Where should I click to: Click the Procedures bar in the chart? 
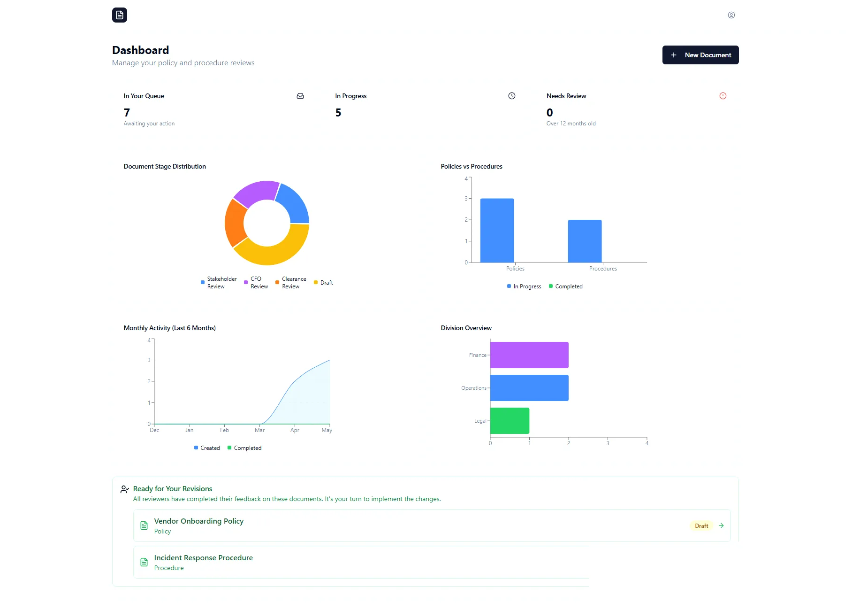pyautogui.click(x=585, y=241)
